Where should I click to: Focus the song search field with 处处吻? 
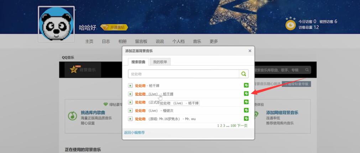pyautogui.click(x=183, y=74)
